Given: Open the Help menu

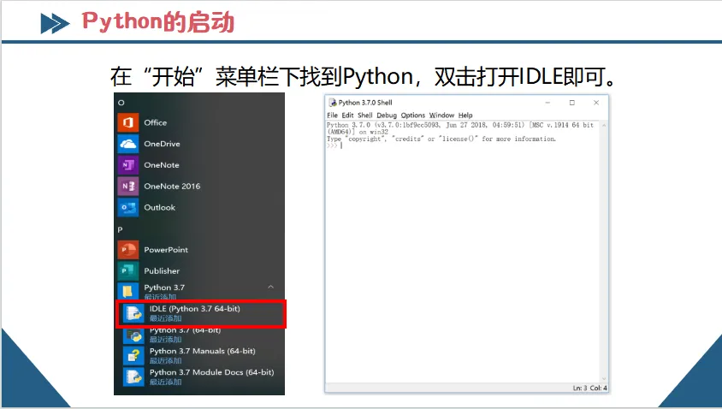Looking at the screenshot, I should (x=465, y=116).
